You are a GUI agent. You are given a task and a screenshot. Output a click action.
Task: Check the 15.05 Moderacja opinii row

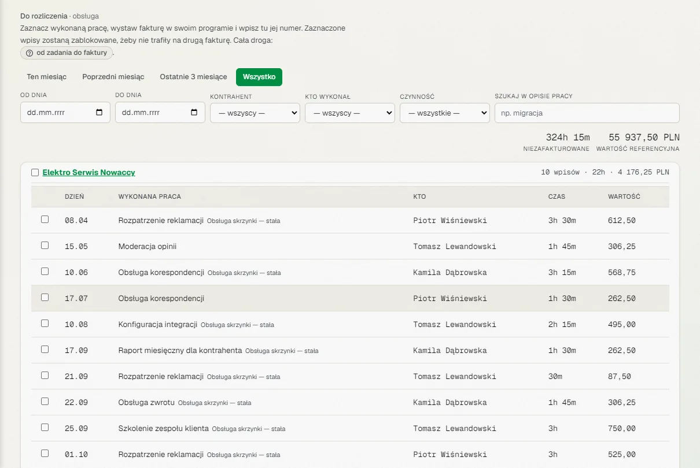tap(45, 246)
